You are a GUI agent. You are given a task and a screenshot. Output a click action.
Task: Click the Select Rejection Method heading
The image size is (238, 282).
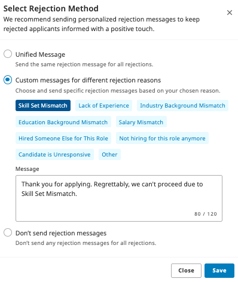(x=51, y=8)
